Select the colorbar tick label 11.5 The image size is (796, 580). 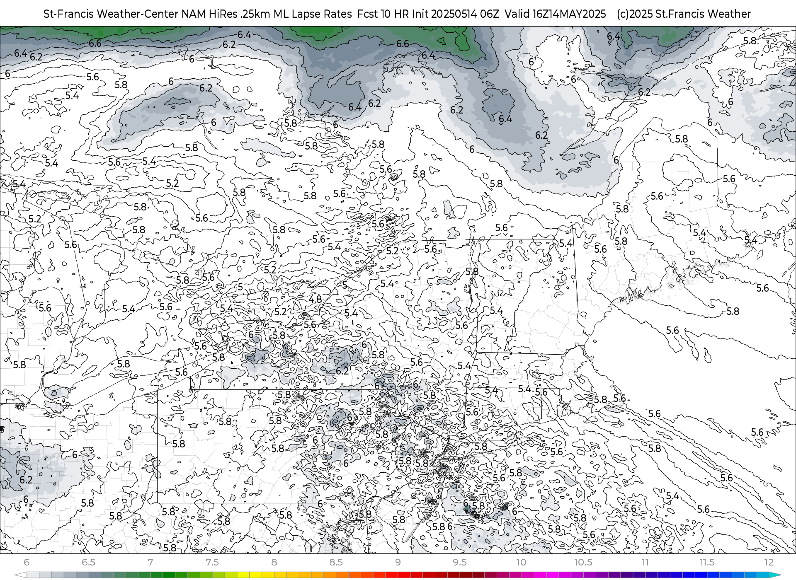coord(707,562)
